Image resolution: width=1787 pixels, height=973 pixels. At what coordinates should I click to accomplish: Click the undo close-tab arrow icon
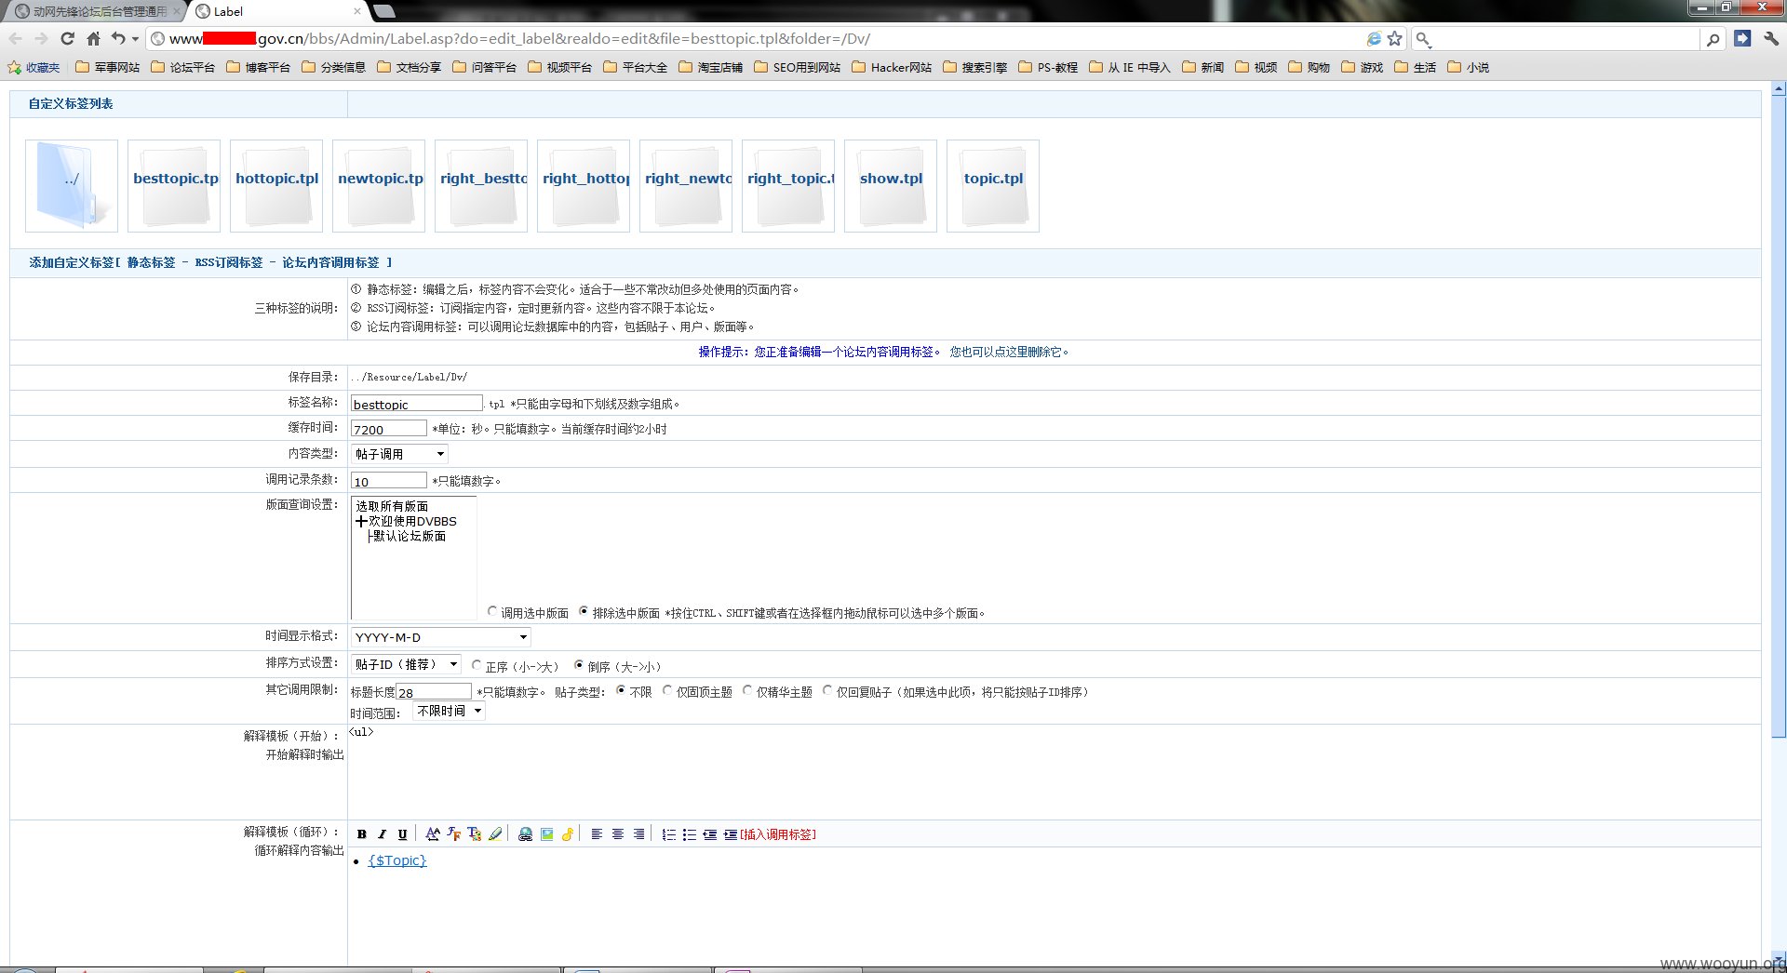[x=118, y=38]
